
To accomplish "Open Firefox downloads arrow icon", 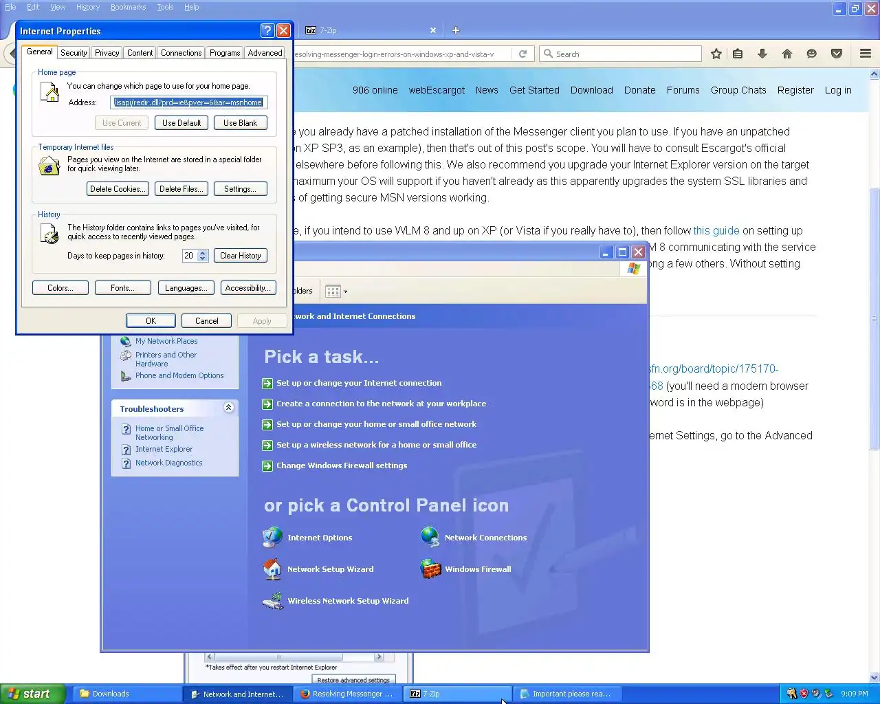I will [762, 54].
